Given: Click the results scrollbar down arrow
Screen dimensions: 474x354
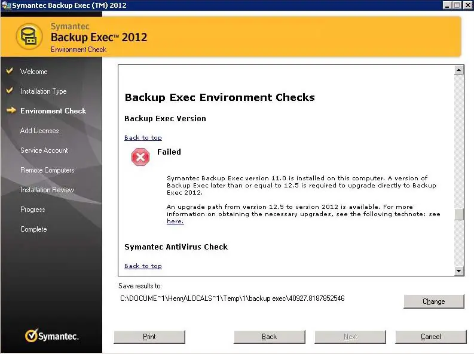Looking at the screenshot, I should pos(459,270).
